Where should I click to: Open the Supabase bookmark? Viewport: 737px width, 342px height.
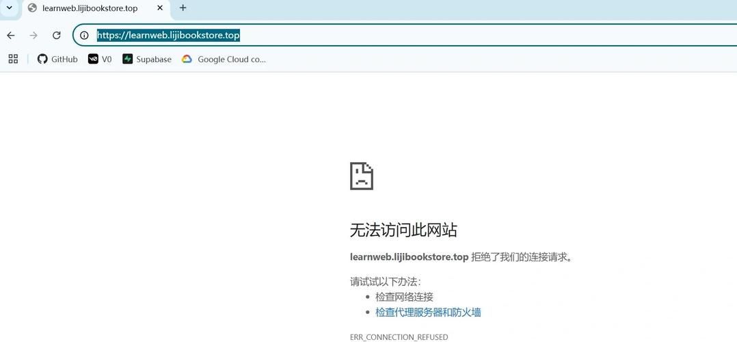pyautogui.click(x=147, y=60)
